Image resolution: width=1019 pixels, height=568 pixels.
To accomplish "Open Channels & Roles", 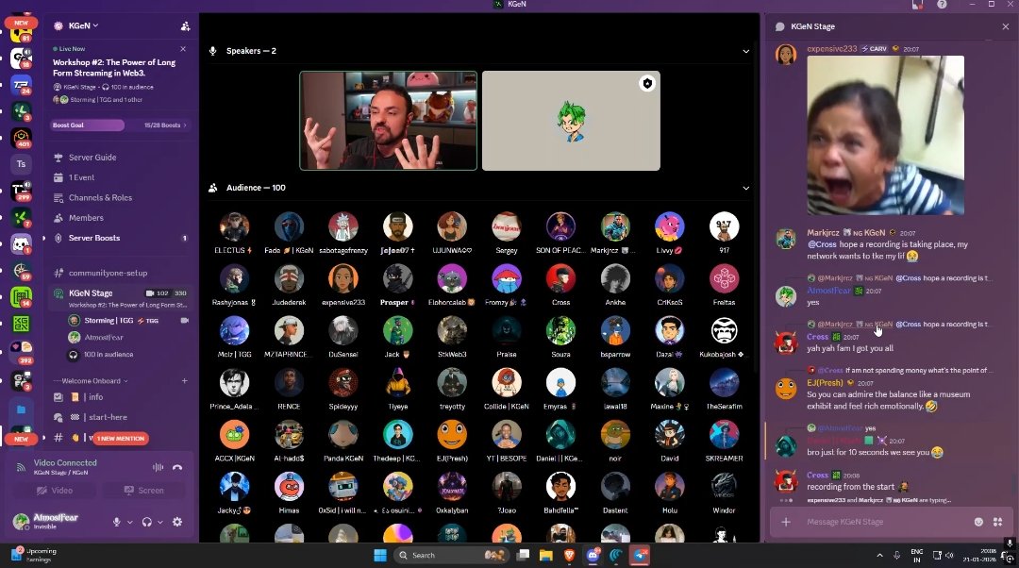I will pos(100,197).
